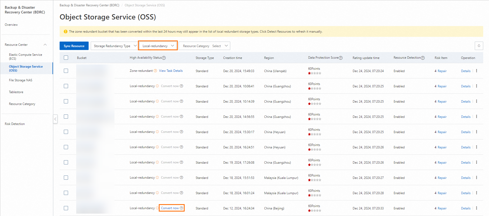
Task: Open Elastic Compute Service (ECS) in sidebar
Action: pos(26,57)
